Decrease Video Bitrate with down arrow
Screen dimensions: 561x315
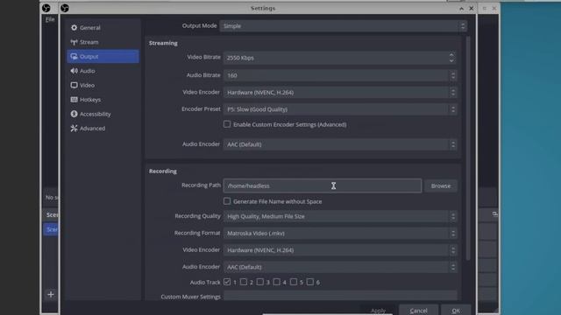(x=451, y=60)
